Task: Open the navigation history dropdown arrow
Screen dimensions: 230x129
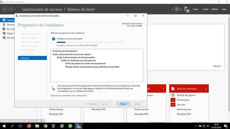Action: pos(15,9)
